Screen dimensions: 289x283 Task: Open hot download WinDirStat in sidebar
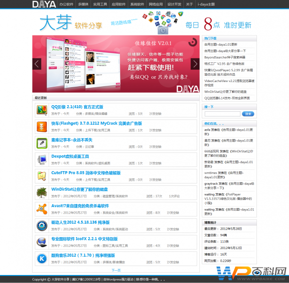click(x=225, y=92)
